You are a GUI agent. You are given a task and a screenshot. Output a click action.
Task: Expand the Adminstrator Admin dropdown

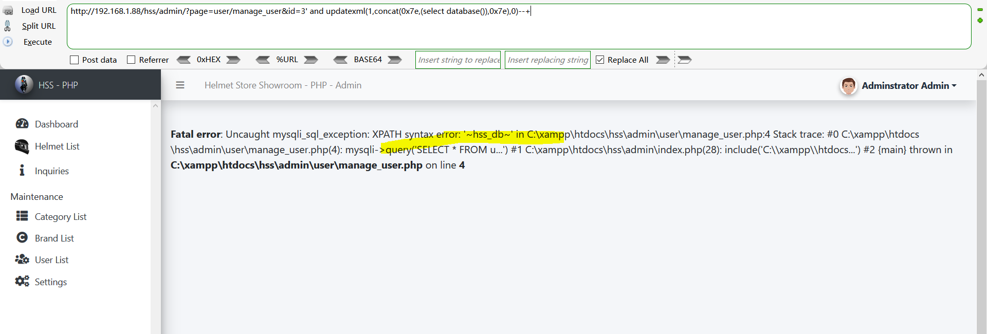[x=909, y=86]
